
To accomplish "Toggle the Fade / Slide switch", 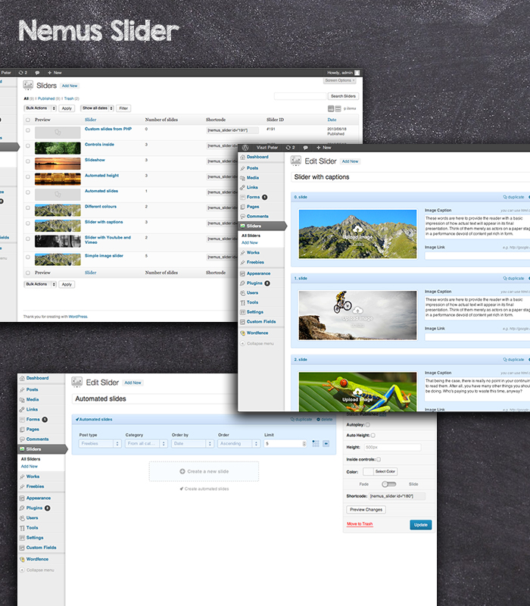I will [388, 484].
